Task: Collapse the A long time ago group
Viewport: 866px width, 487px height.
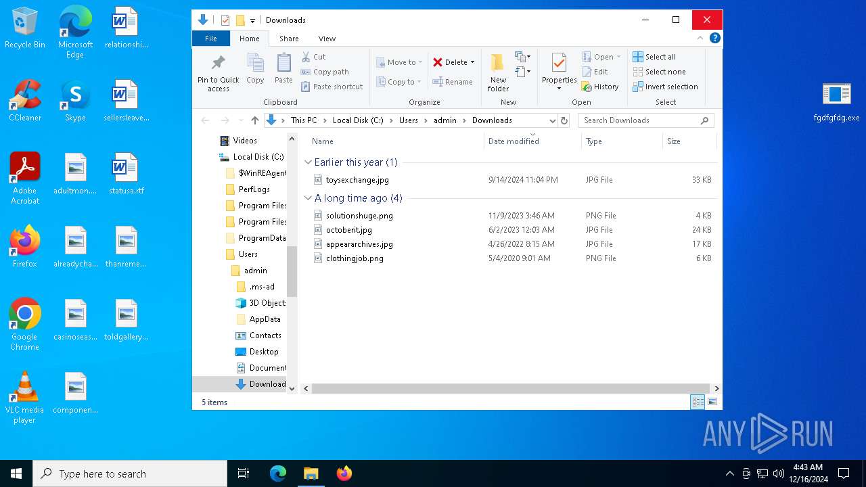Action: pos(308,198)
